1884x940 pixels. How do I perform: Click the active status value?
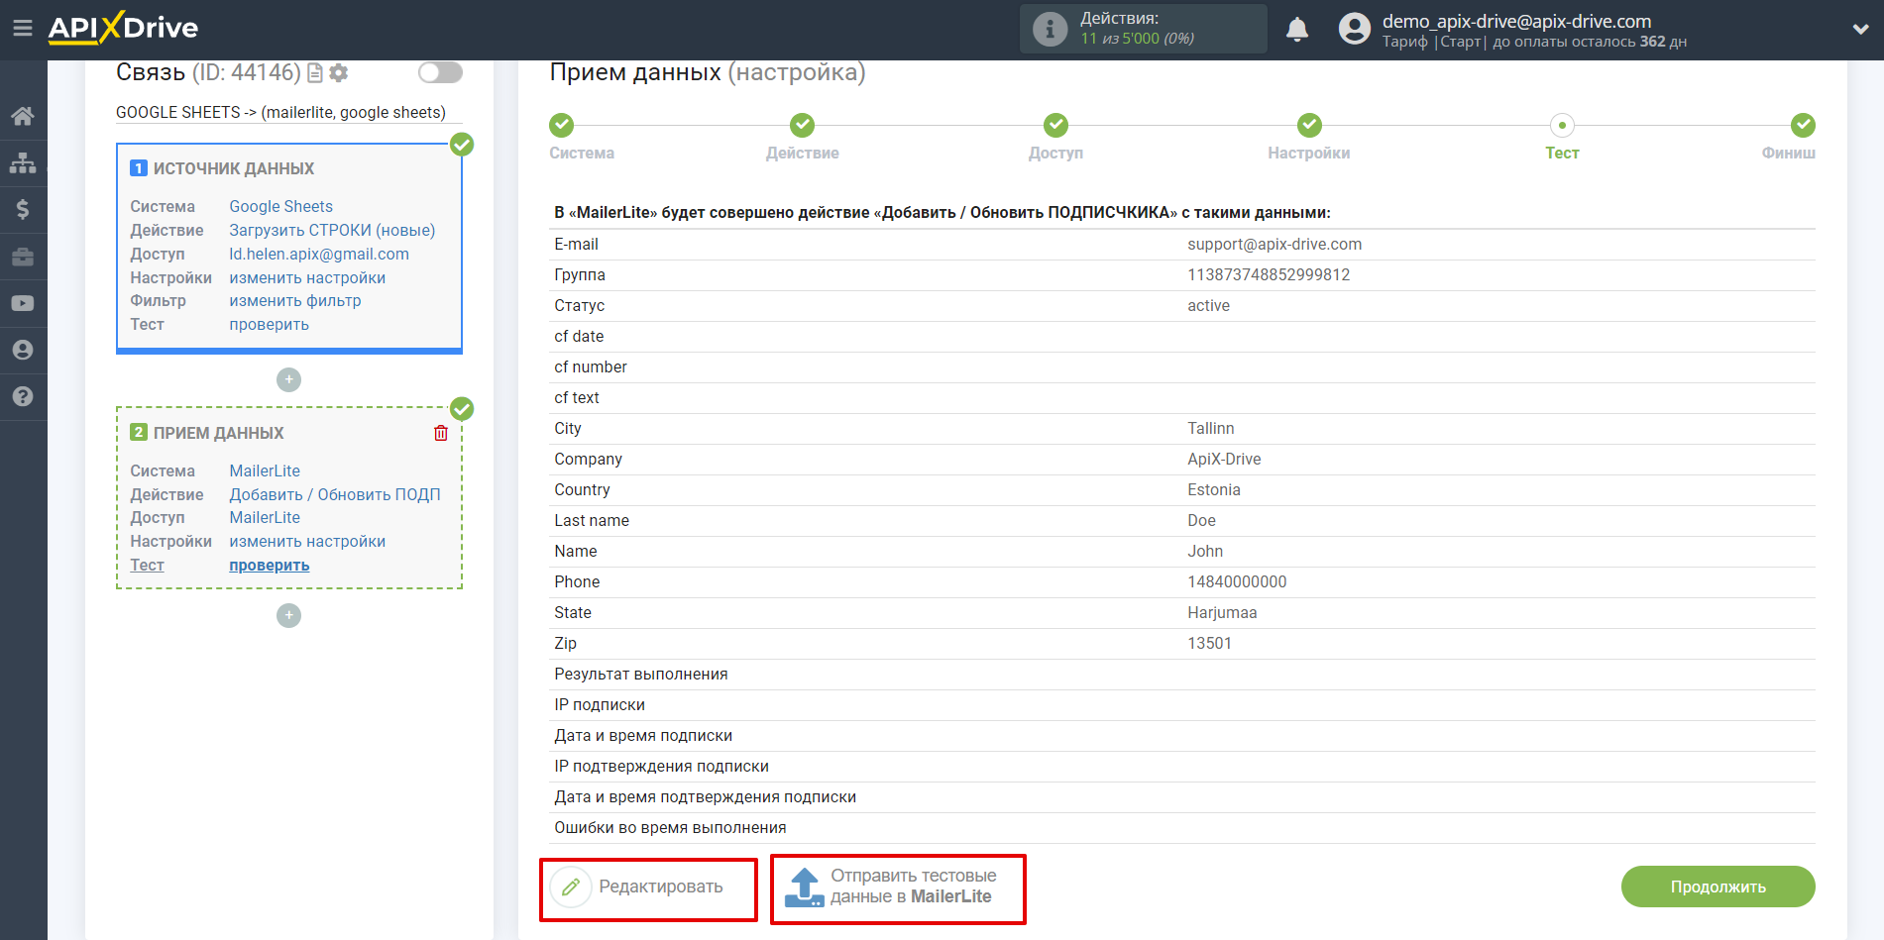point(1208,305)
